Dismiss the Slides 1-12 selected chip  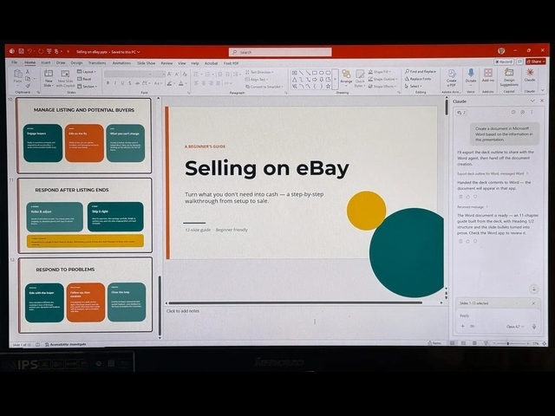[x=533, y=303]
